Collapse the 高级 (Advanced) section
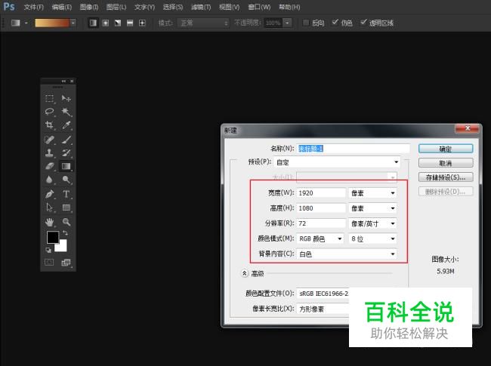This screenshot has height=366, width=491. click(245, 273)
